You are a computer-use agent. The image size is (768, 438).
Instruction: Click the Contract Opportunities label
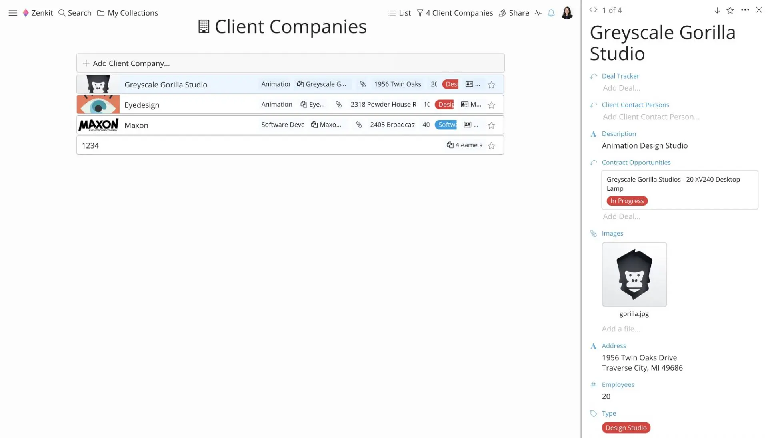[636, 162]
